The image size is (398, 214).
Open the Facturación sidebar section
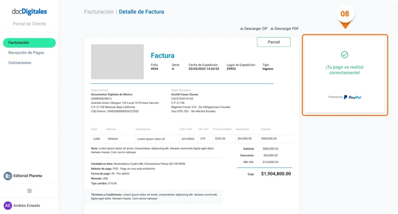coord(30,43)
